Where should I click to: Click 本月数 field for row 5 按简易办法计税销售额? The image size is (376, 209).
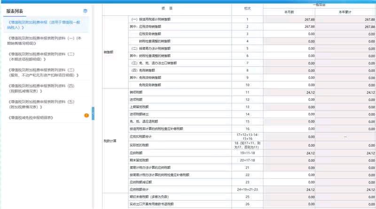289,48
